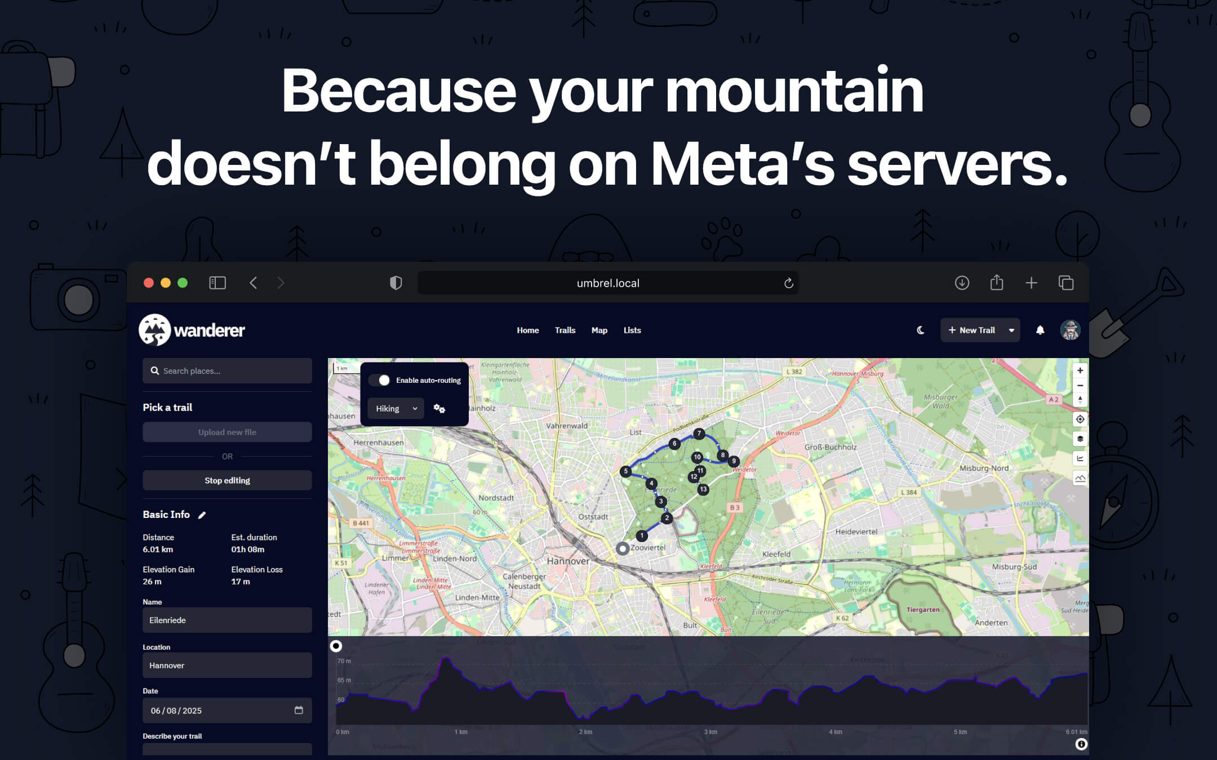
Task: Open the Hiking activity dropdown
Action: click(396, 409)
